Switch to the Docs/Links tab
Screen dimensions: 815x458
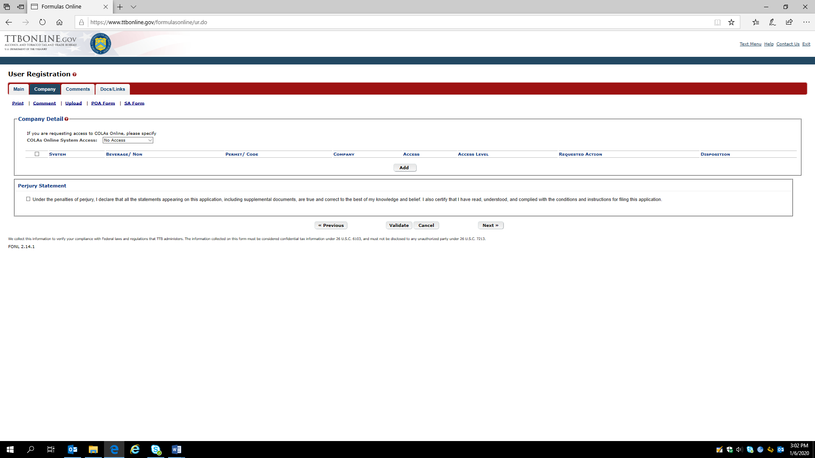coord(112,89)
